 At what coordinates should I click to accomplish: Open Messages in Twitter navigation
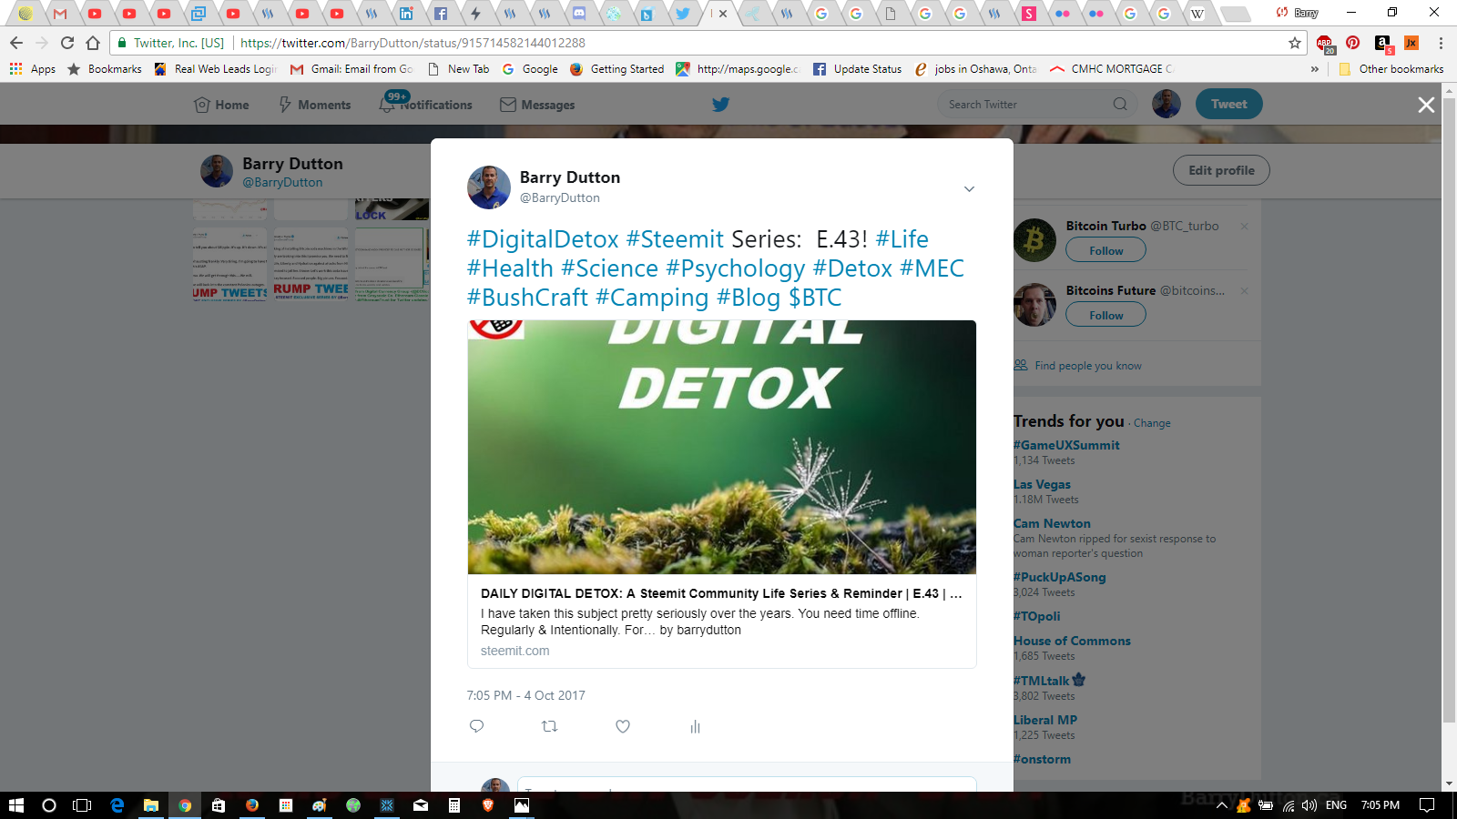pos(537,105)
